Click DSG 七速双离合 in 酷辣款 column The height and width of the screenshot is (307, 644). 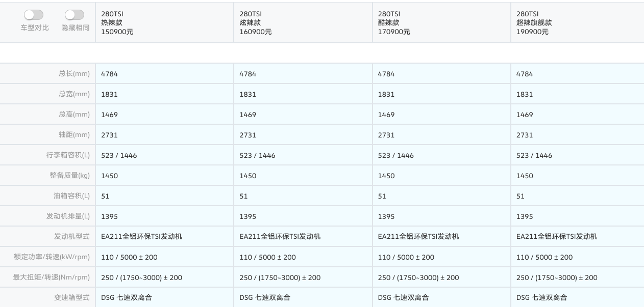(403, 298)
